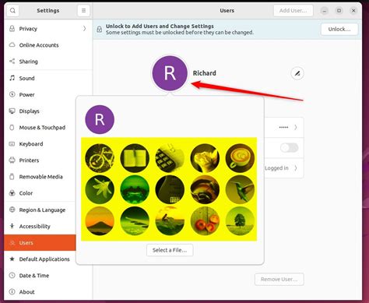This screenshot has width=369, height=303.
Task: Select the lily flower avatar in the middle row
Action: (100, 189)
